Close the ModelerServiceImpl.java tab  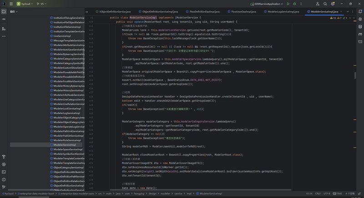point(341,11)
